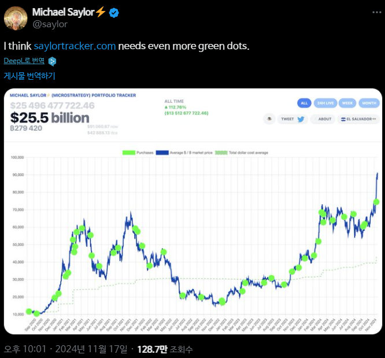This screenshot has width=385, height=358.
Task: Click the blue verified badge
Action: (x=114, y=13)
